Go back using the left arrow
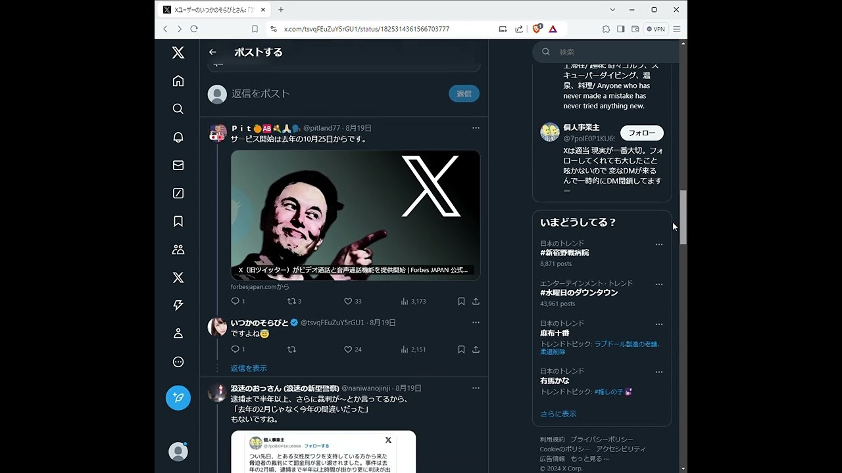The height and width of the screenshot is (473, 842). (x=212, y=52)
